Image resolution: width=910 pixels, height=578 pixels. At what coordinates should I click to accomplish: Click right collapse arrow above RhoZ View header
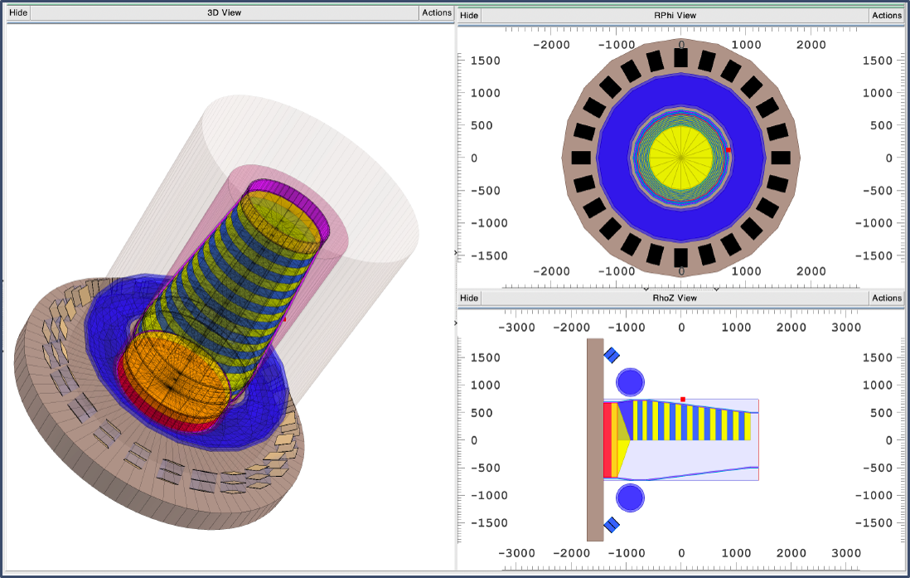pos(716,289)
